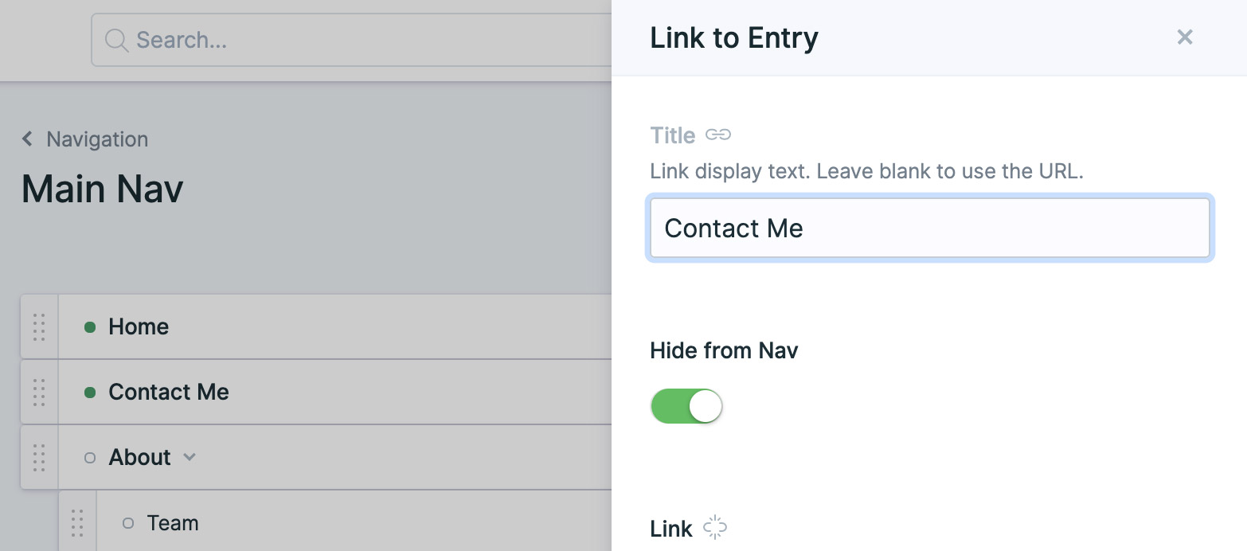The height and width of the screenshot is (551, 1247).
Task: Toggle off the Hide from Nav switch
Action: (x=686, y=406)
